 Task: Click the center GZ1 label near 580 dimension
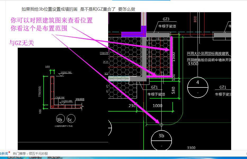[x=154, y=87]
